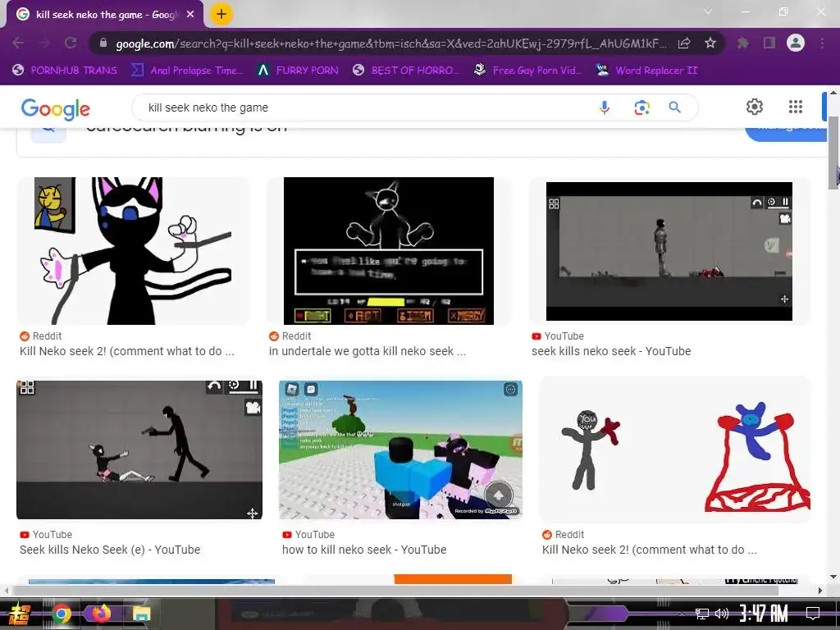
Task: Open the undertale neko seek thumbnail
Action: coord(388,251)
